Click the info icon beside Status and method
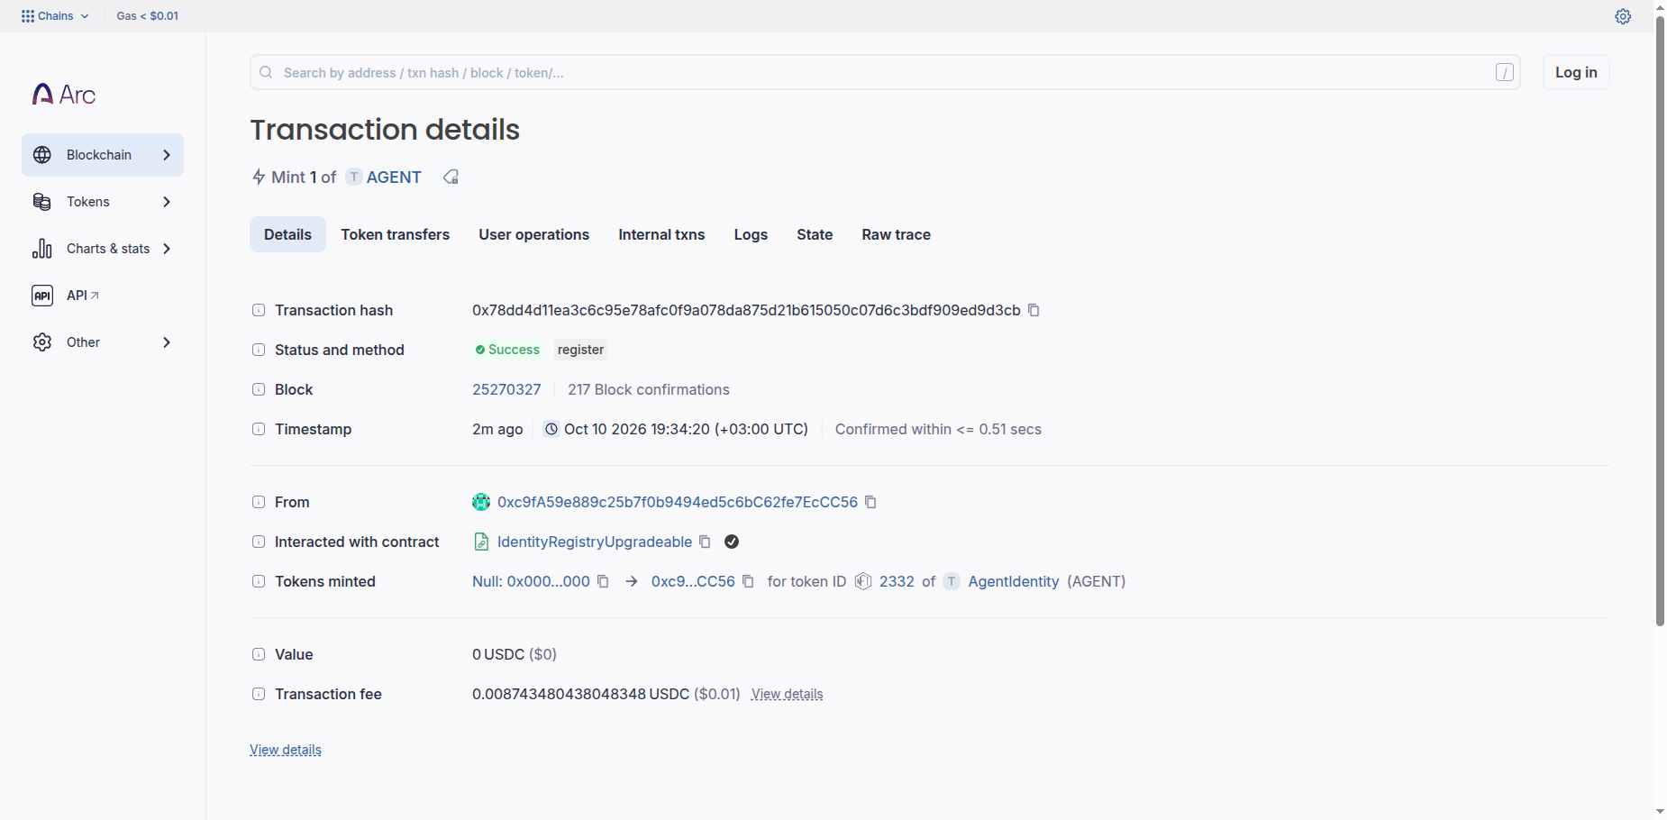Image resolution: width=1667 pixels, height=820 pixels. [259, 350]
